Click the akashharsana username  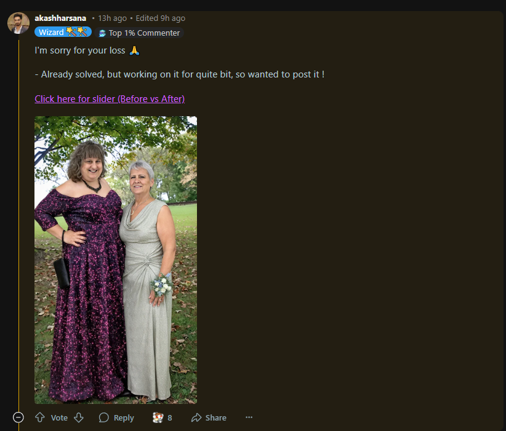pos(60,18)
